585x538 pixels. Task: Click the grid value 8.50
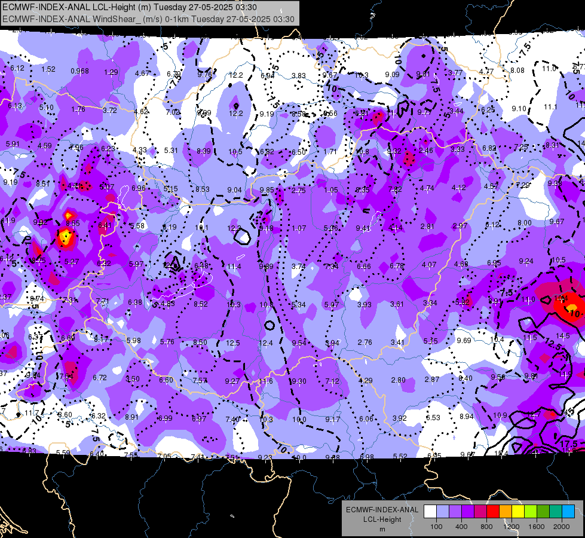tap(200, 342)
